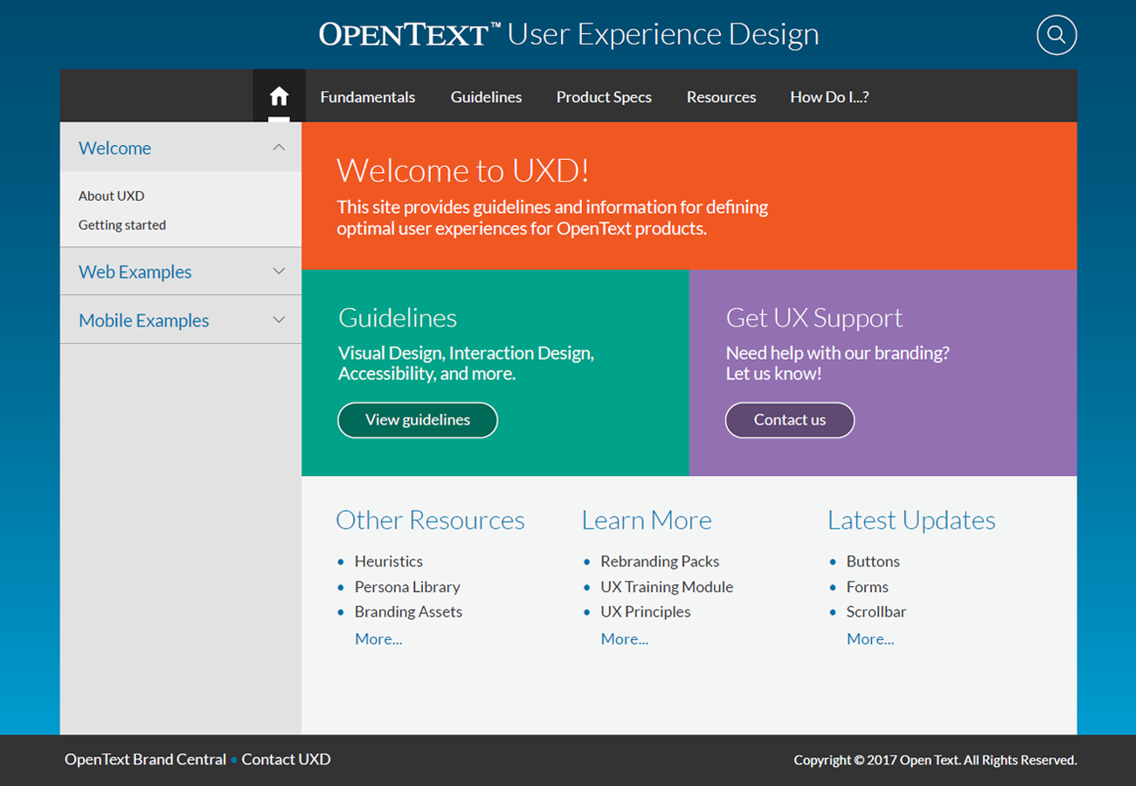Image resolution: width=1136 pixels, height=786 pixels.
Task: Go to the Home icon tab
Action: [x=279, y=96]
